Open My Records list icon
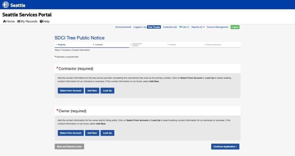 click(19, 22)
